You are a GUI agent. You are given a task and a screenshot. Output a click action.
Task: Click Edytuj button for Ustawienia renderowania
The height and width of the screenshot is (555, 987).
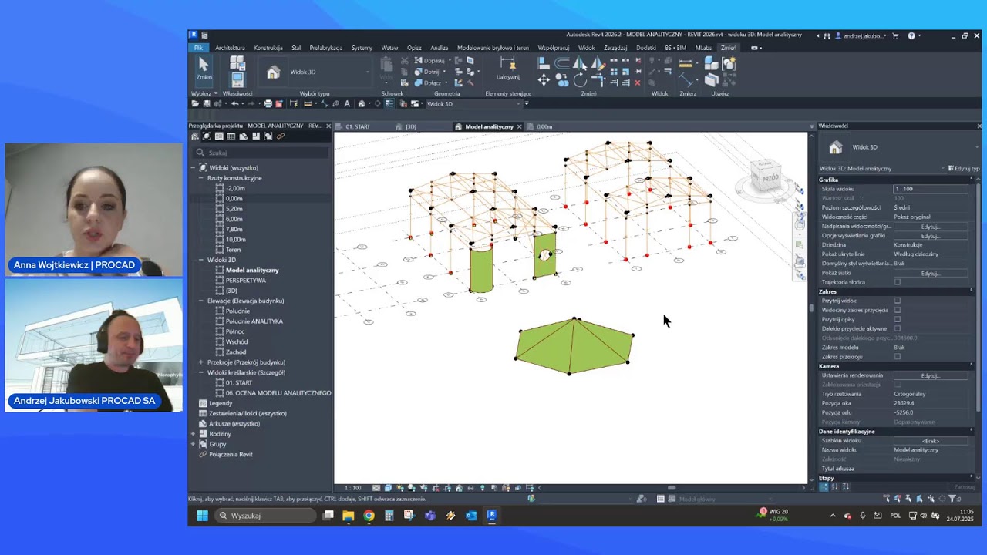pos(931,375)
